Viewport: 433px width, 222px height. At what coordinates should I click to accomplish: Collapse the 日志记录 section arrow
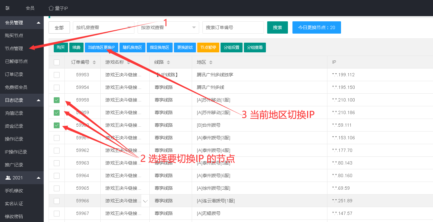(39, 100)
